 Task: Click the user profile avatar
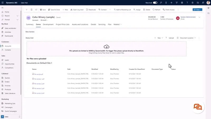208,3
